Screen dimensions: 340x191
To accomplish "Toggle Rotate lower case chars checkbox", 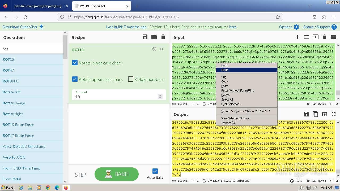I will point(75,63).
